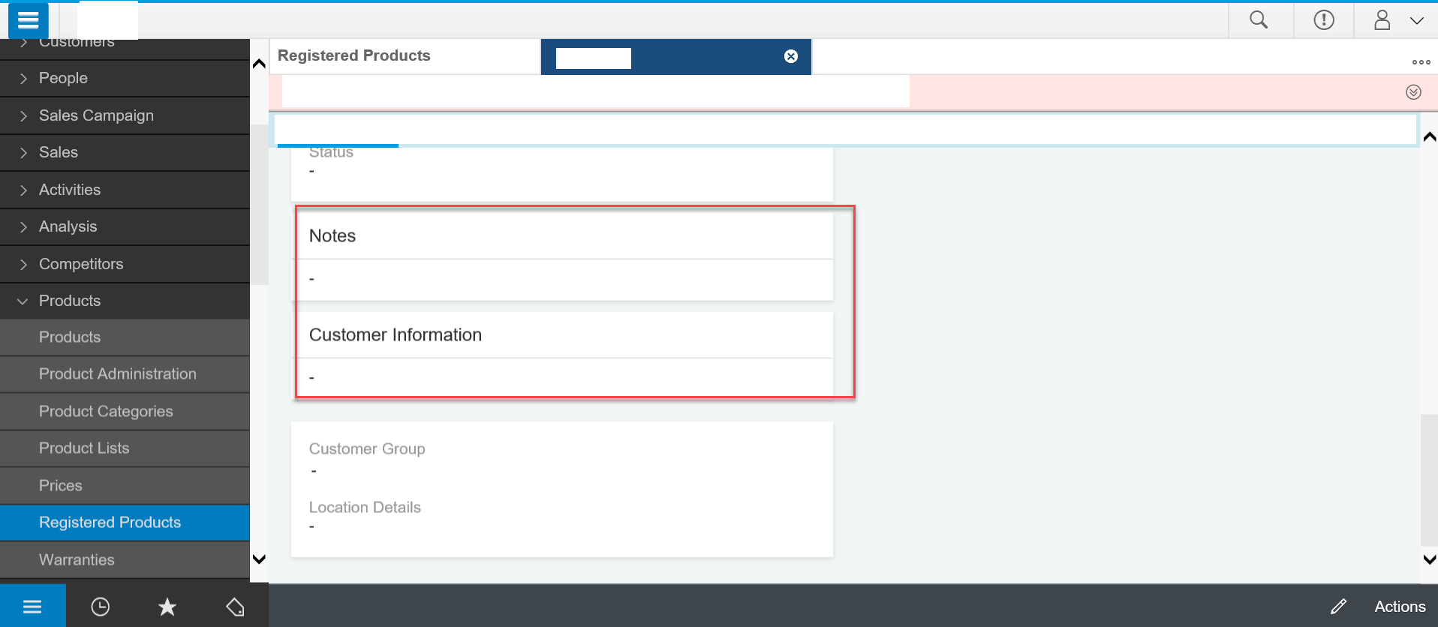The image size is (1438, 627).
Task: Expand the header with circled chevron
Action: click(1413, 92)
